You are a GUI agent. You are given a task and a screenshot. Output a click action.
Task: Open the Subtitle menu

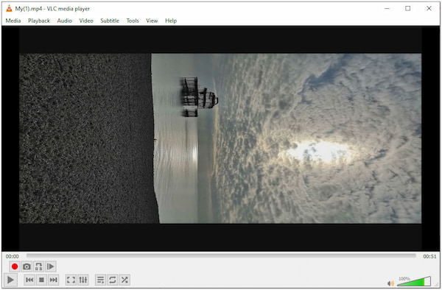pos(110,21)
